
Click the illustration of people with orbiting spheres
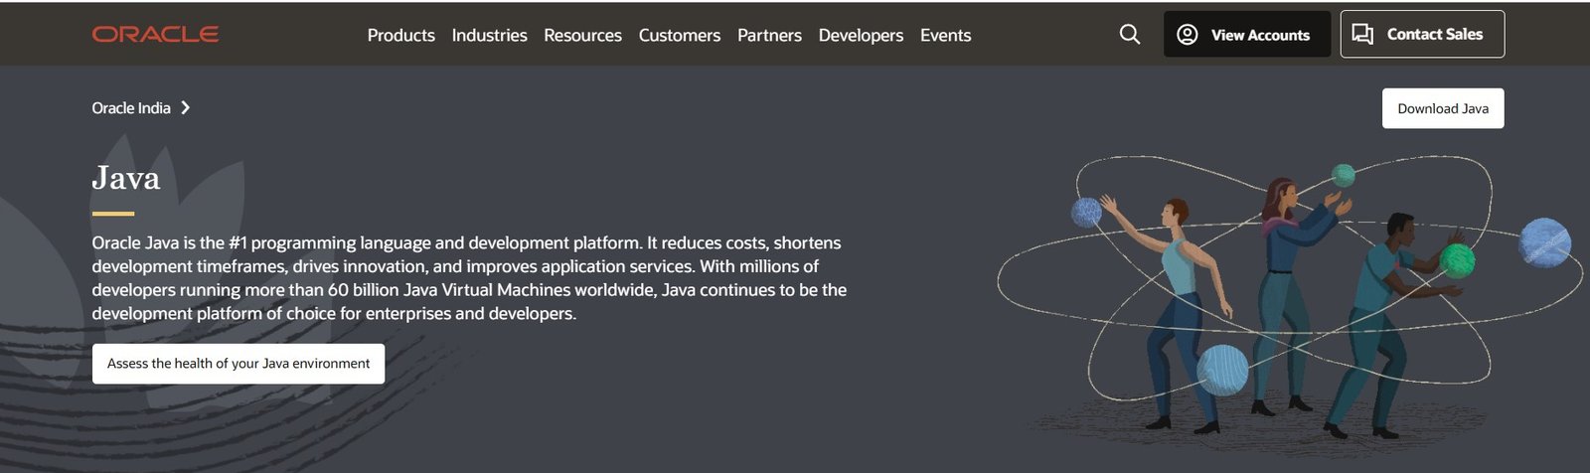pos(1290,295)
